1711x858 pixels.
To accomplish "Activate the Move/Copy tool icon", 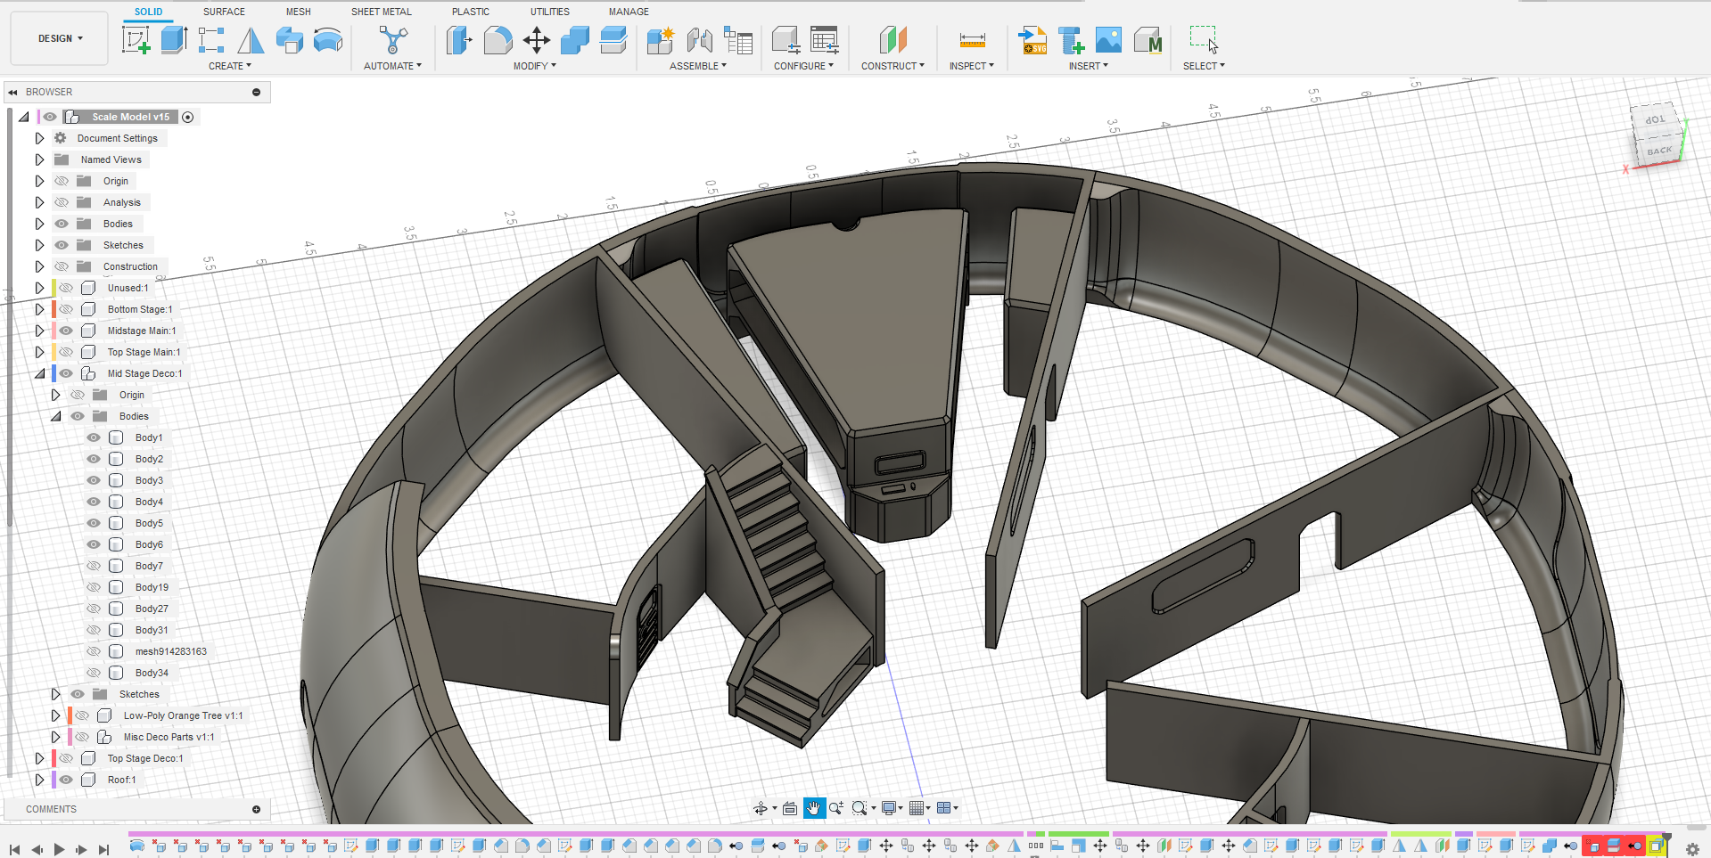I will 536,40.
